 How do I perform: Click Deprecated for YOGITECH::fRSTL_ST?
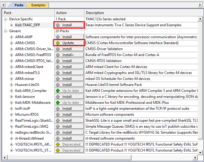click(70, 150)
